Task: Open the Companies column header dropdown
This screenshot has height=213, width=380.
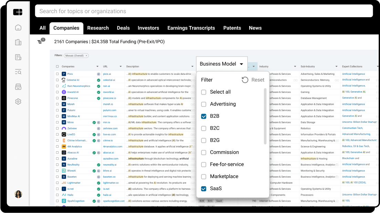Action: coord(97,66)
